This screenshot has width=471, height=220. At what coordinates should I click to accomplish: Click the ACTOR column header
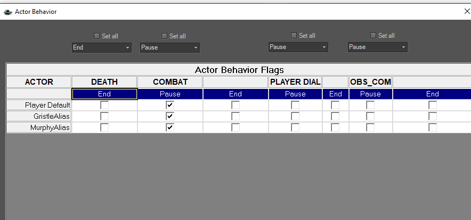[x=39, y=82]
